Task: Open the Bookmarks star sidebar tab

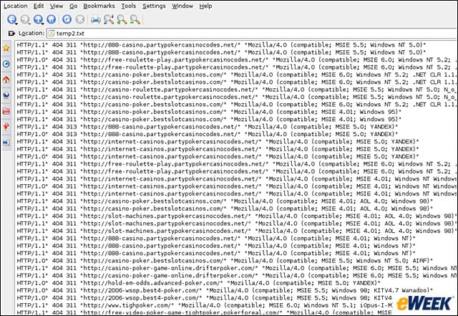Action: pyautogui.click(x=6, y=48)
